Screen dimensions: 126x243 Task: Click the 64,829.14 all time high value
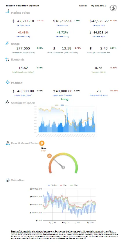[x=101, y=33]
